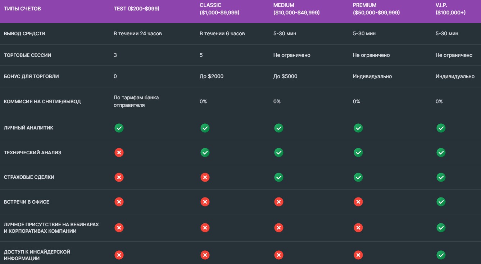Click green check for СТРАХОВЫЕ СДЕЛКИ under V.I.P.

point(441,177)
